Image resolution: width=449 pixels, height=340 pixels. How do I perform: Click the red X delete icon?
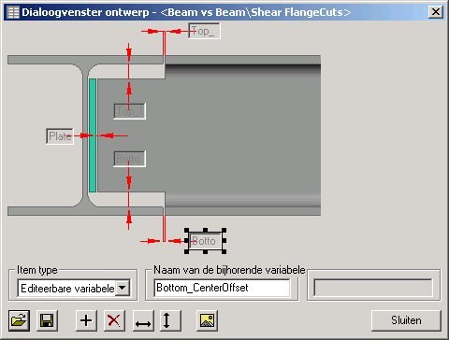[114, 320]
